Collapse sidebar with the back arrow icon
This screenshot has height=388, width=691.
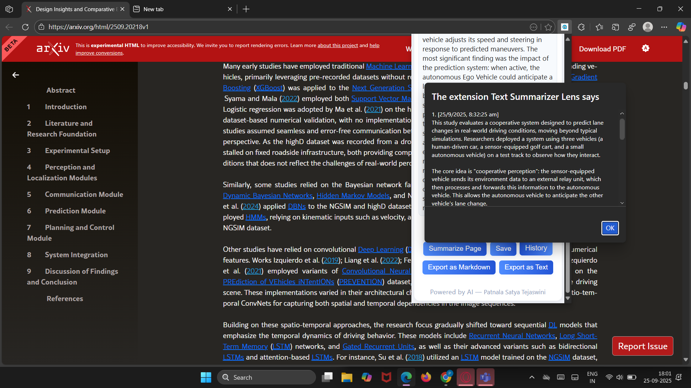15,75
